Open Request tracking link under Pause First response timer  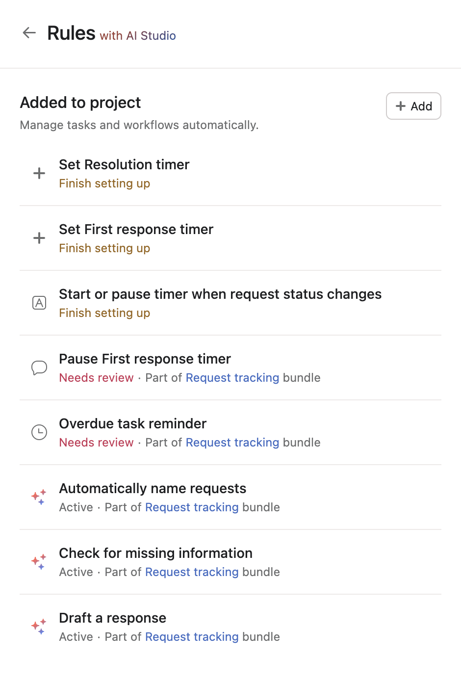(x=232, y=378)
